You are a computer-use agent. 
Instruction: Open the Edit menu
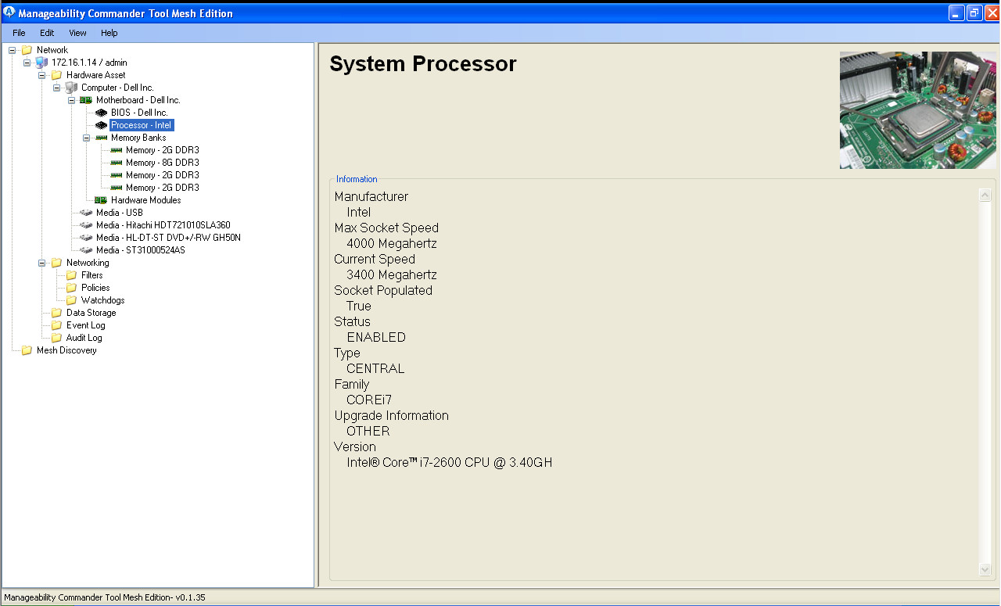47,33
